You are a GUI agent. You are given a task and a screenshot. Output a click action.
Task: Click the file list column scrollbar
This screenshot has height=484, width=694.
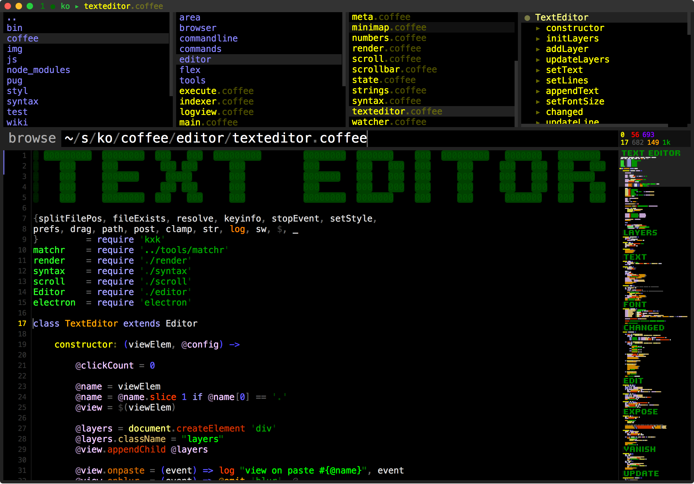[516, 94]
